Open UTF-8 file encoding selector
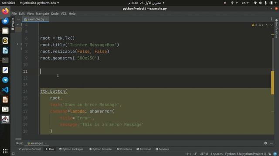Viewport: 279px width, 156px height. (204, 154)
